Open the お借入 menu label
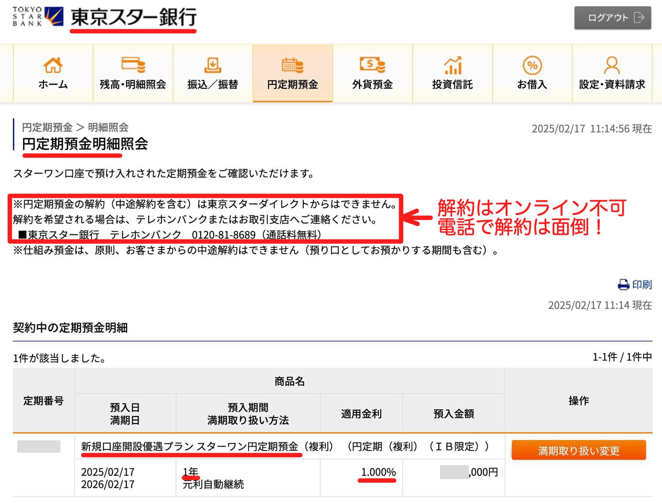 tap(532, 84)
